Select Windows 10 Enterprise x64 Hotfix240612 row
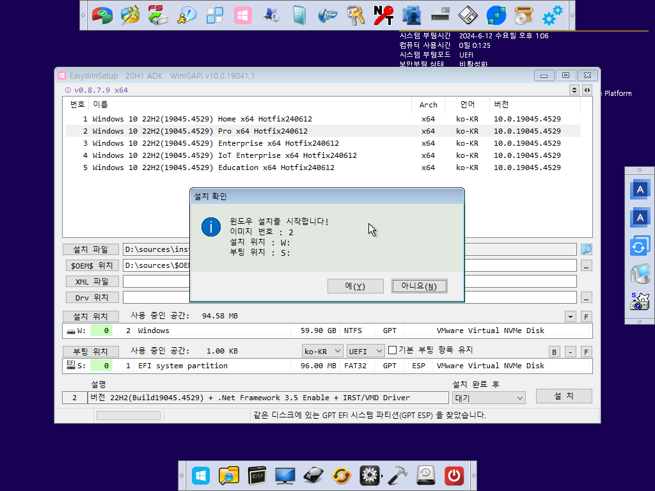Image resolution: width=655 pixels, height=491 pixels. [323, 143]
